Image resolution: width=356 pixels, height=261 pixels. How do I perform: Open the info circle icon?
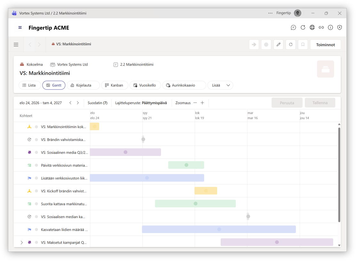click(x=330, y=28)
